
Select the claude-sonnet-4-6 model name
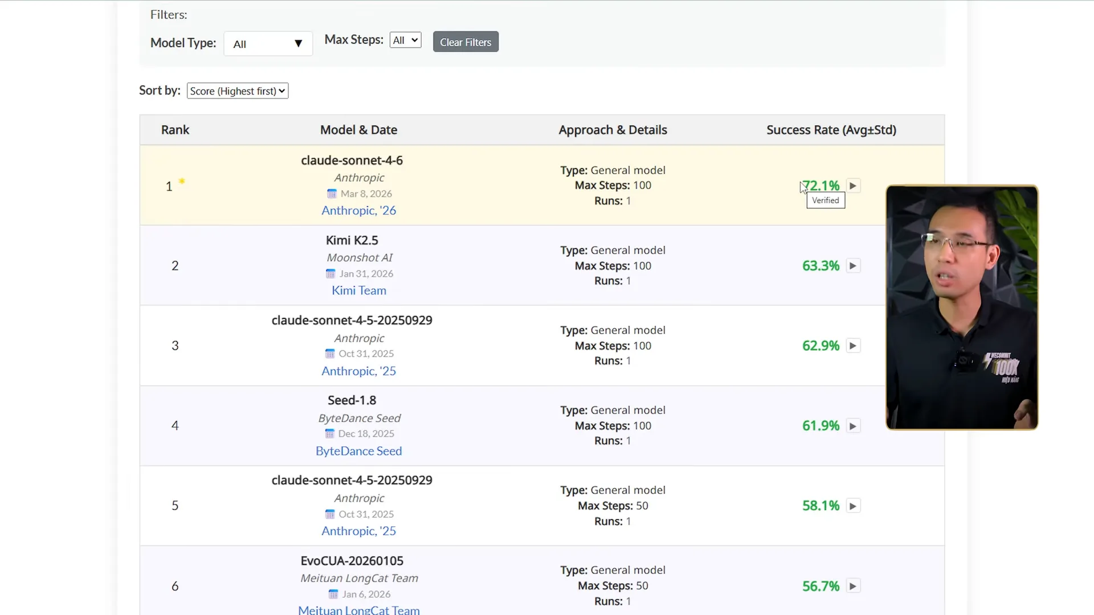(x=352, y=161)
